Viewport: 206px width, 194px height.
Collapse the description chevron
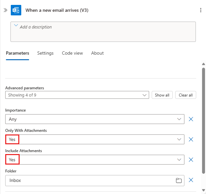pyautogui.click(x=16, y=26)
